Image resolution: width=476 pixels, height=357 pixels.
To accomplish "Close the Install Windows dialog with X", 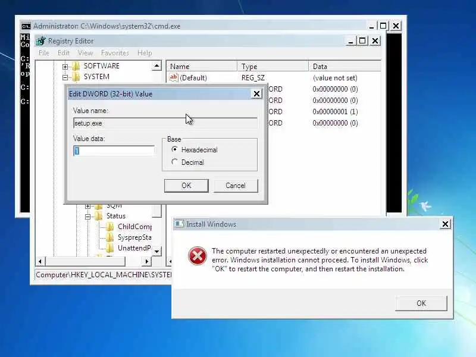I will pyautogui.click(x=445, y=224).
